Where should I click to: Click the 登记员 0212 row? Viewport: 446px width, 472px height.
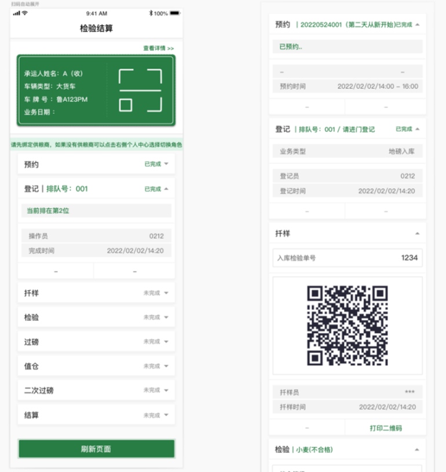(x=348, y=176)
